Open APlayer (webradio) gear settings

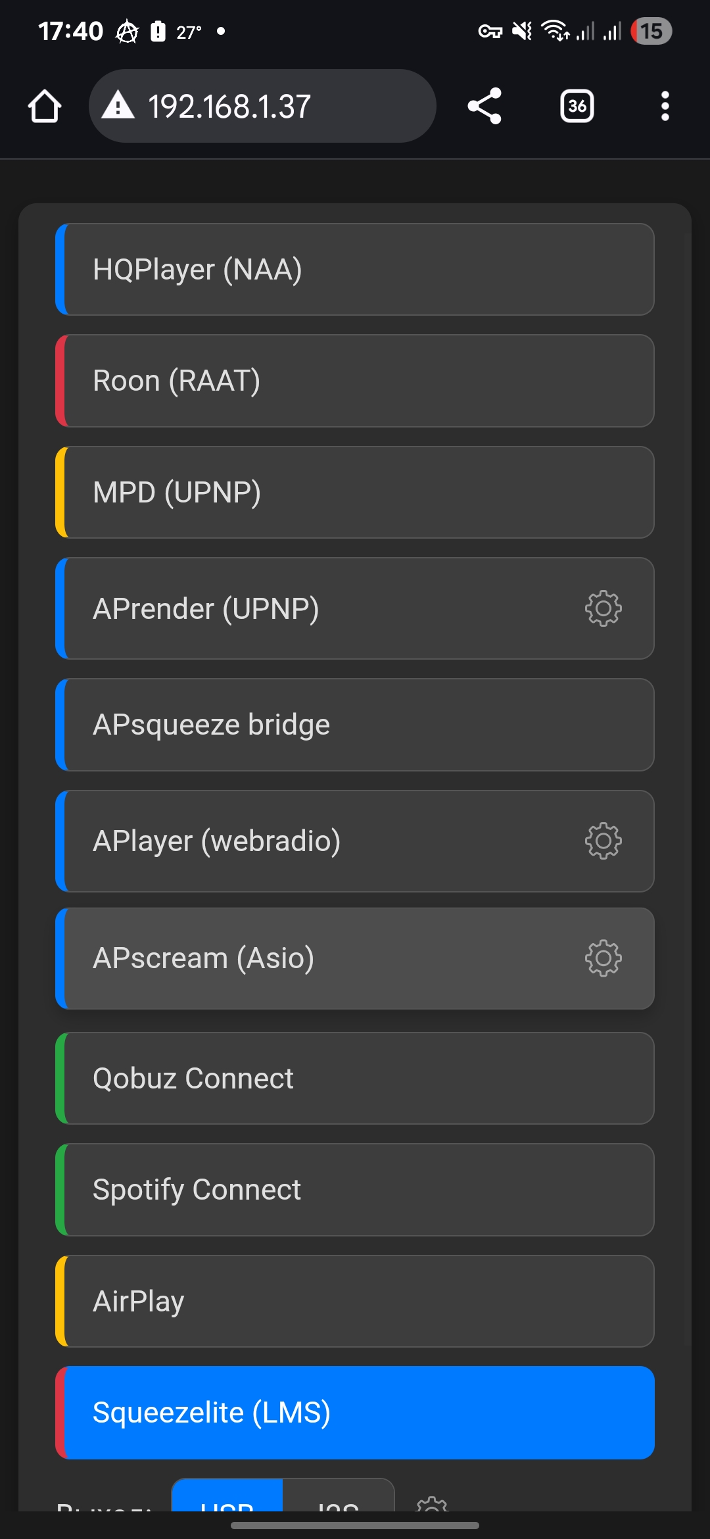pyautogui.click(x=603, y=841)
